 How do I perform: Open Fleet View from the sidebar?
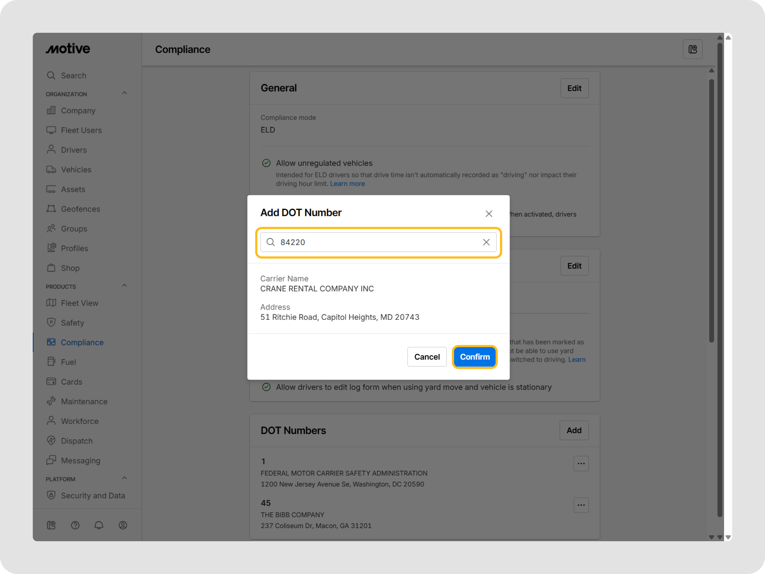(x=80, y=303)
